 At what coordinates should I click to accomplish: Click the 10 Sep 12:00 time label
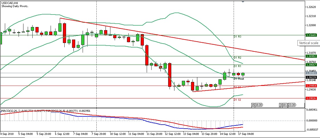click(x=117, y=134)
